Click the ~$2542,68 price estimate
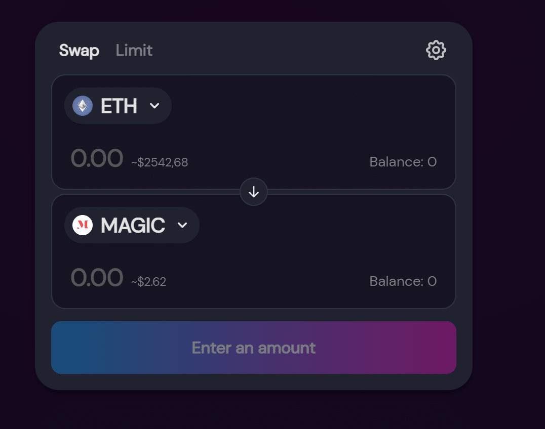Image resolution: width=545 pixels, height=429 pixels. (160, 162)
